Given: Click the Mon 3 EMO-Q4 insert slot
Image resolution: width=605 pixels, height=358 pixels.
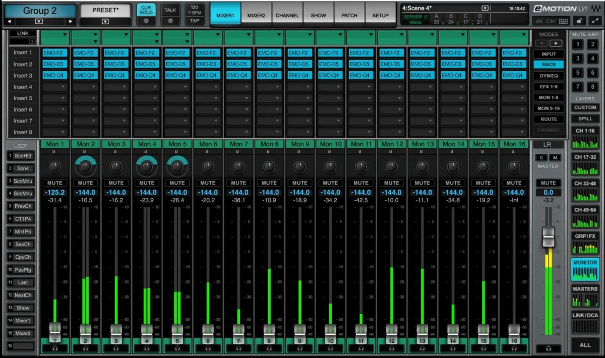Looking at the screenshot, I should [116, 75].
